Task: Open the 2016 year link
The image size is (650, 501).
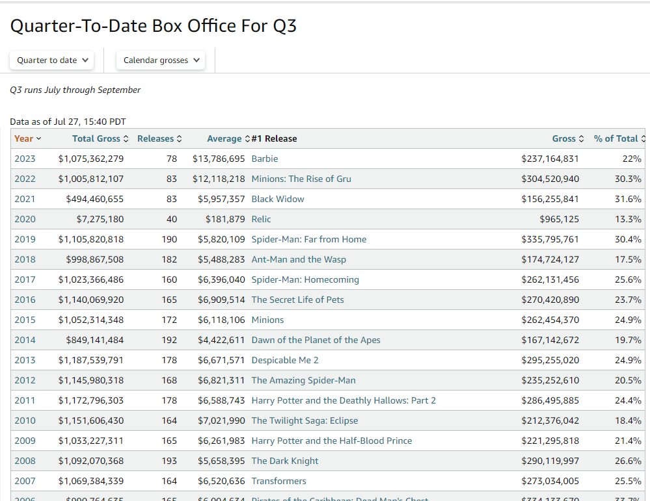Action: click(x=25, y=300)
